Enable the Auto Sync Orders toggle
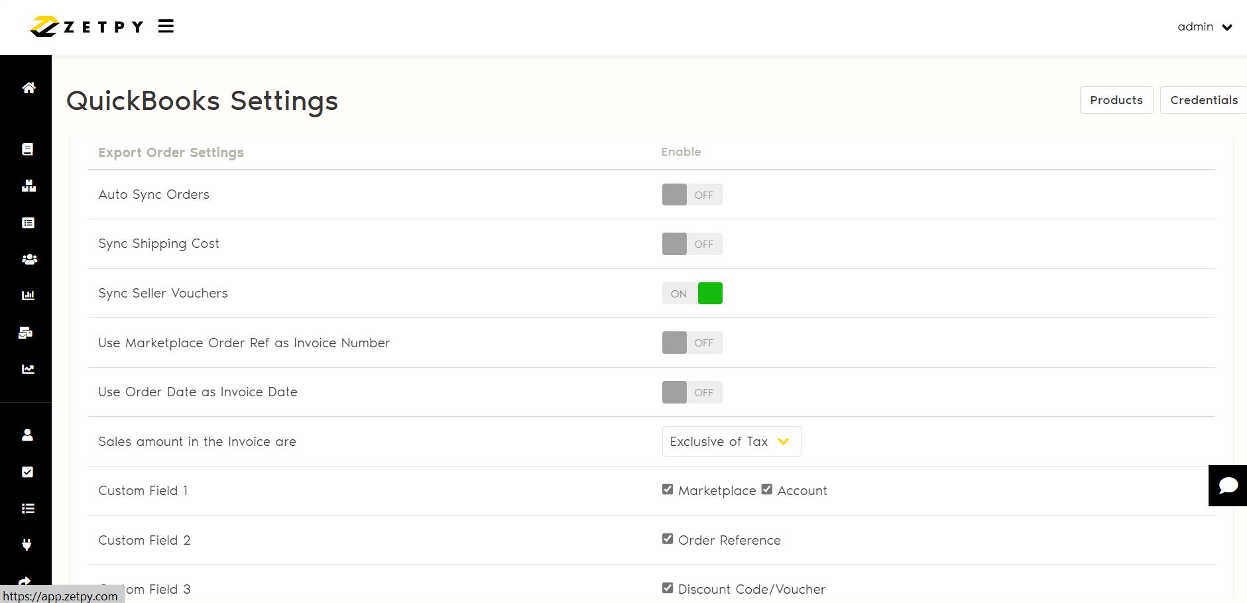The height and width of the screenshot is (603, 1247). [x=691, y=195]
